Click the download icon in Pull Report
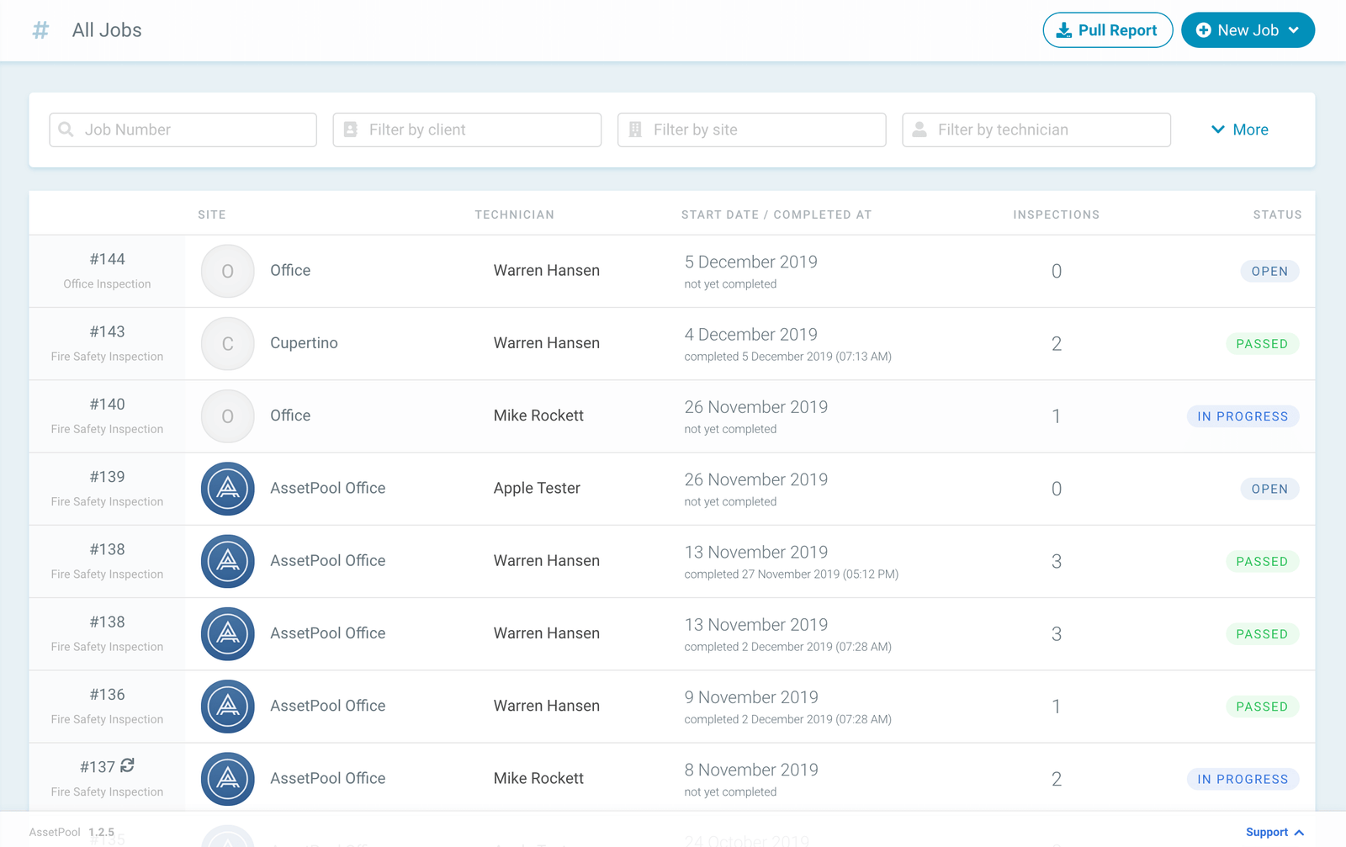This screenshot has height=847, width=1346. [1063, 30]
